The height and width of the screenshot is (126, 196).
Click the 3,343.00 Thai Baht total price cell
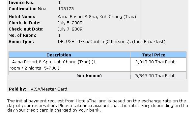pos(158,65)
